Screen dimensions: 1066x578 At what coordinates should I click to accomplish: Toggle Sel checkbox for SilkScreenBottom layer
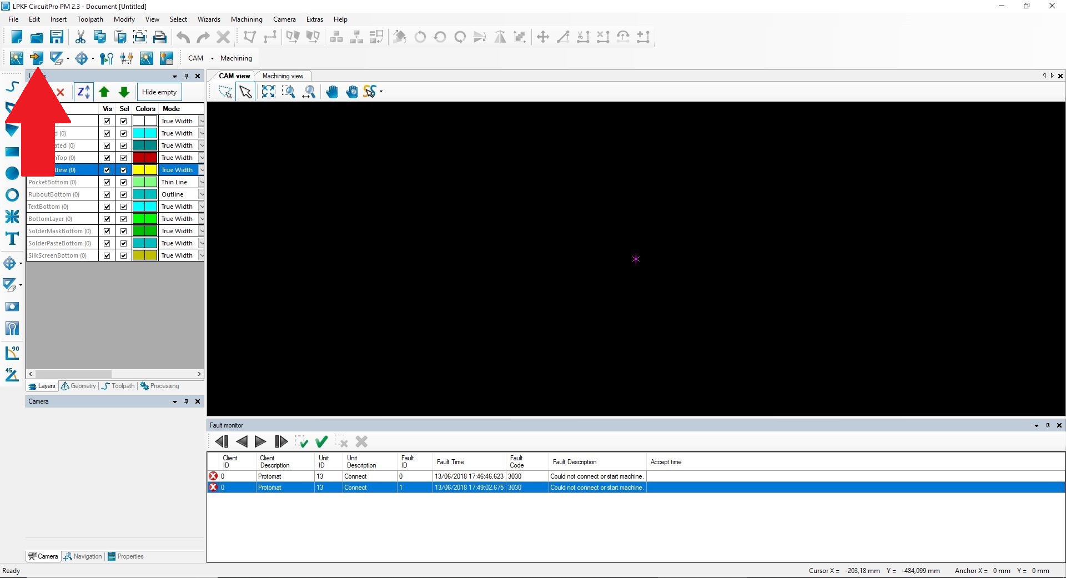point(123,255)
